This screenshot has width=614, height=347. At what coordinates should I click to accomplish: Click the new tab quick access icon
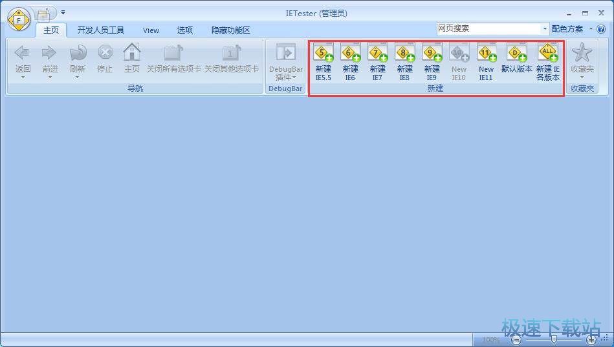coord(43,15)
